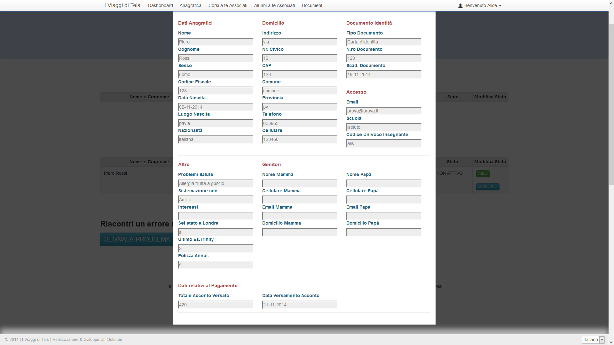Click the N.ro Documento field

pos(383,58)
